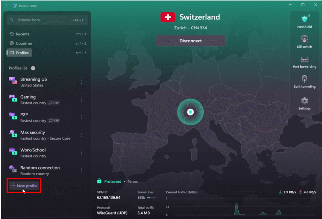Focus the Browse from search field

click(x=47, y=20)
